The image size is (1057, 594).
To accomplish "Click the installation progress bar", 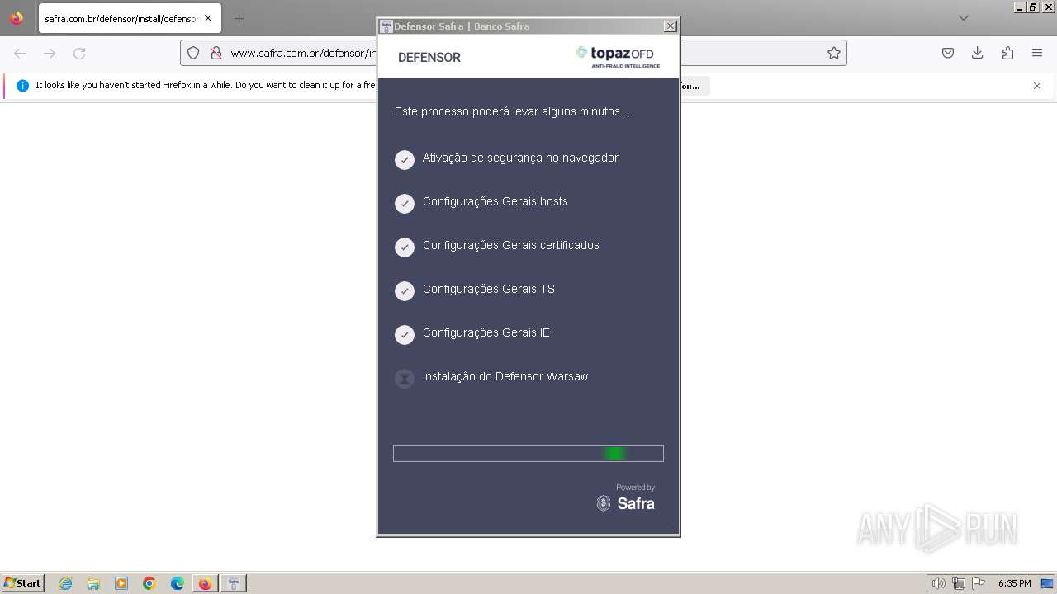I will 528,453.
